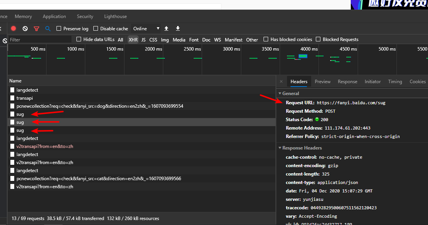Image resolution: width=428 pixels, height=225 pixels.
Task: Open the Response tab
Action: [x=347, y=81]
